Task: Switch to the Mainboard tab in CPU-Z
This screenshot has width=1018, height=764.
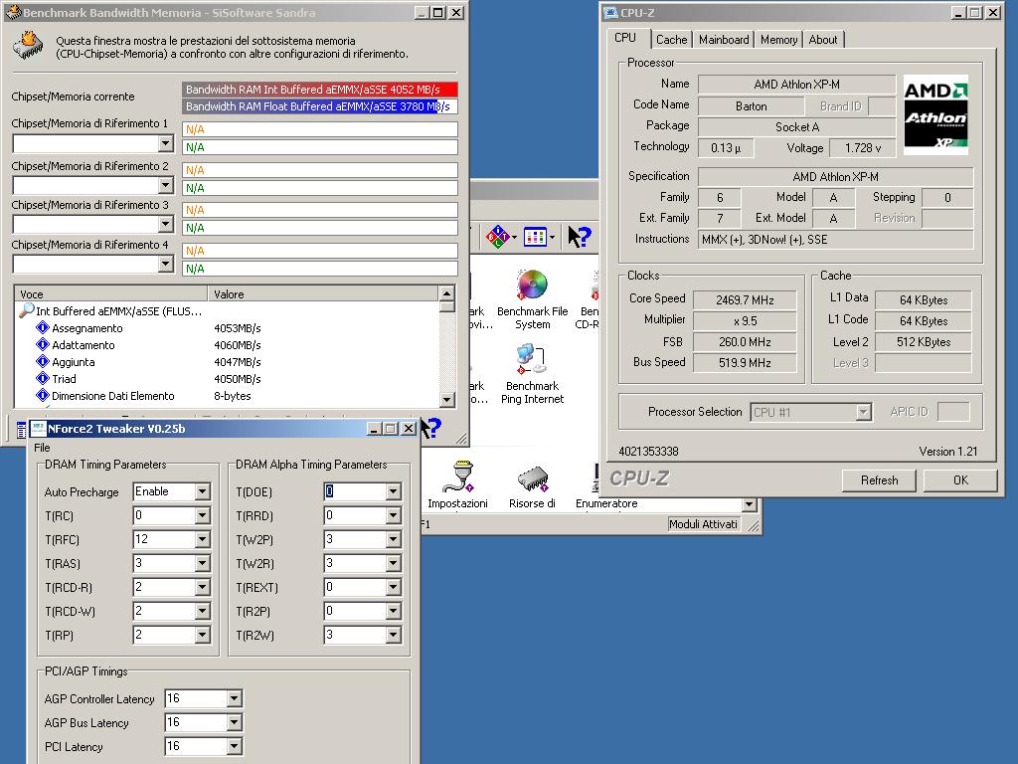Action: [x=724, y=40]
